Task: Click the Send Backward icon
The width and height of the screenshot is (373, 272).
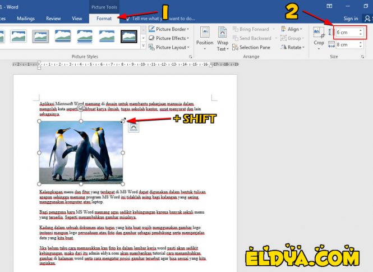Action: [236, 38]
